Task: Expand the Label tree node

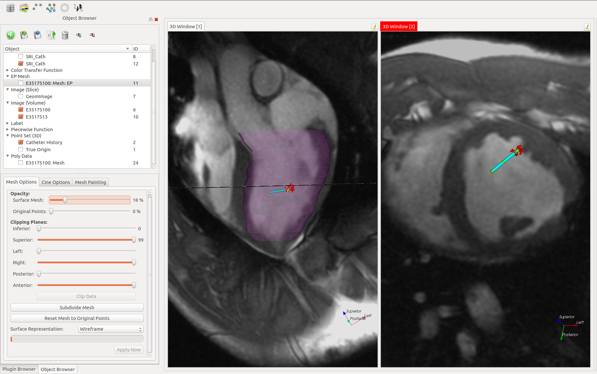Action: point(7,123)
